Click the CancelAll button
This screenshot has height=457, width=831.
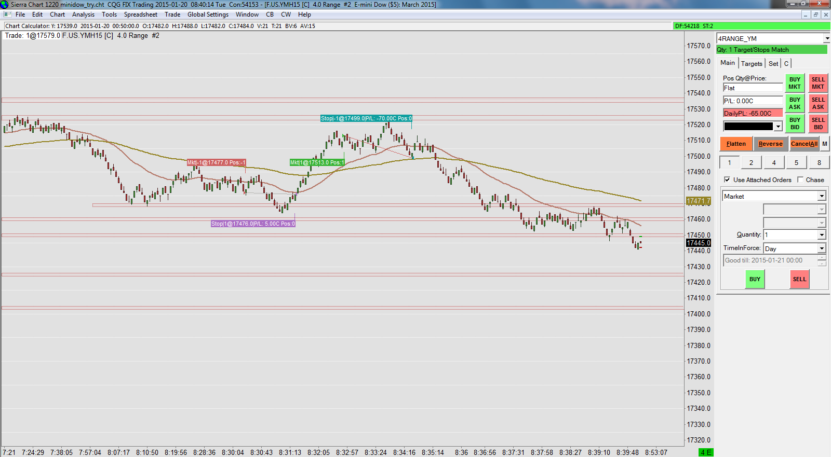(x=804, y=144)
